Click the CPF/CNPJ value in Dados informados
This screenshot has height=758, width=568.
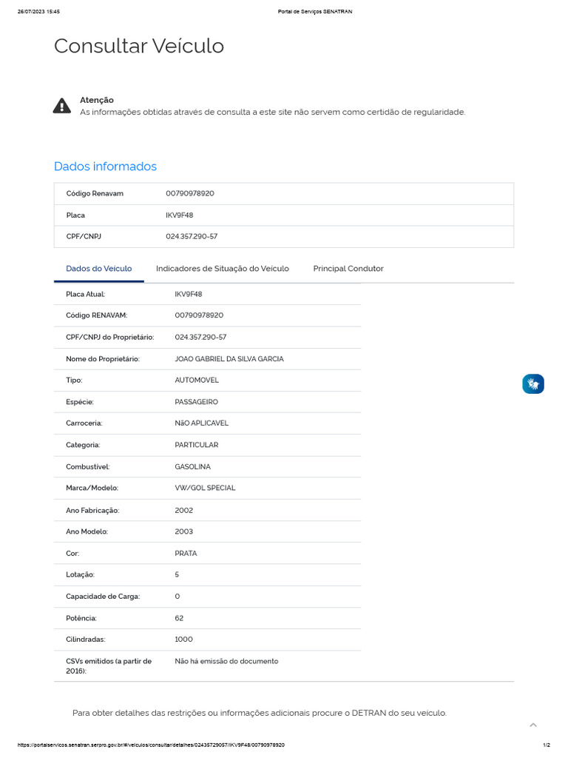pyautogui.click(x=192, y=237)
